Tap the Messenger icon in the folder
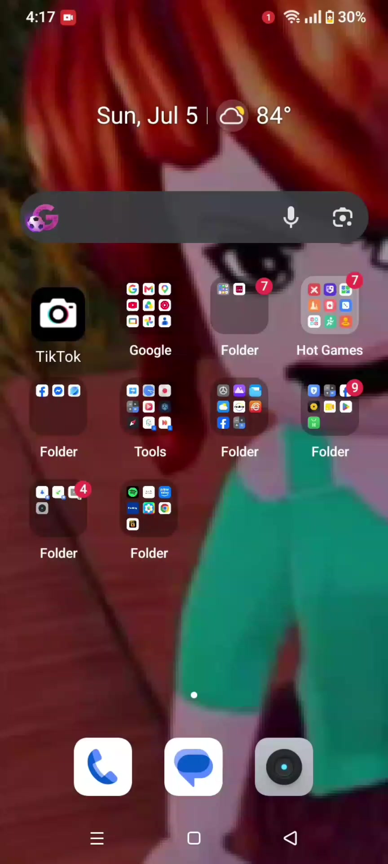This screenshot has width=388, height=864. [x=58, y=391]
